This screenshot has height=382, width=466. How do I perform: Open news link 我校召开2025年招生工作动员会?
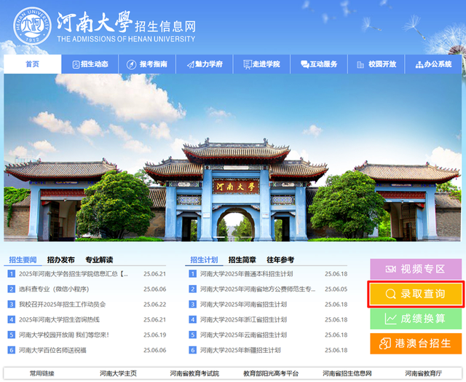pyautogui.click(x=62, y=304)
